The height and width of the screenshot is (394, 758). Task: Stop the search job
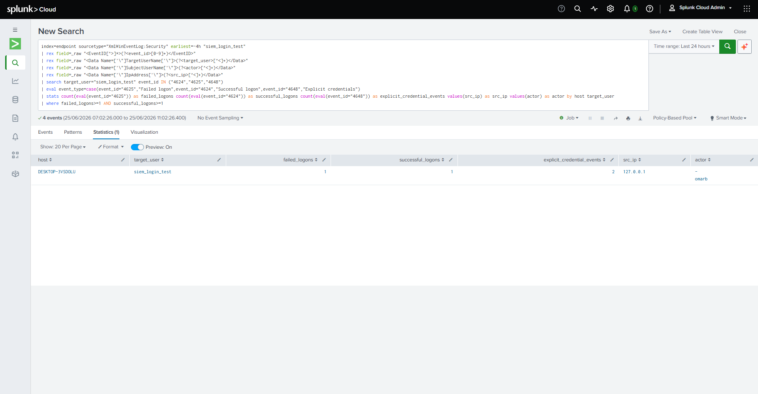(x=602, y=118)
